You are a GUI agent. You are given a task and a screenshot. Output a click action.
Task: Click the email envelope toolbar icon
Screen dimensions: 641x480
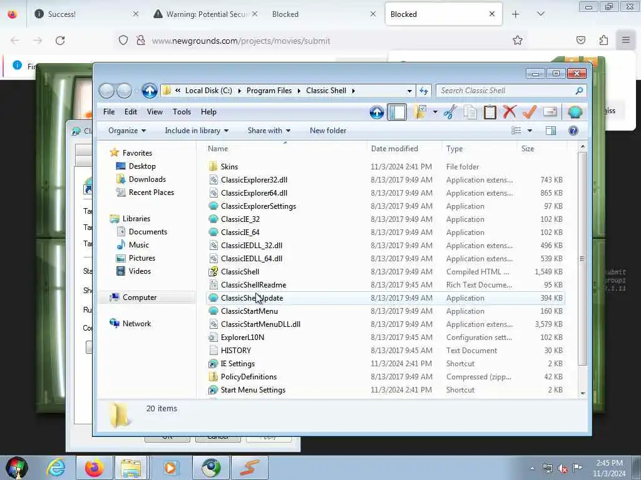pyautogui.click(x=550, y=112)
